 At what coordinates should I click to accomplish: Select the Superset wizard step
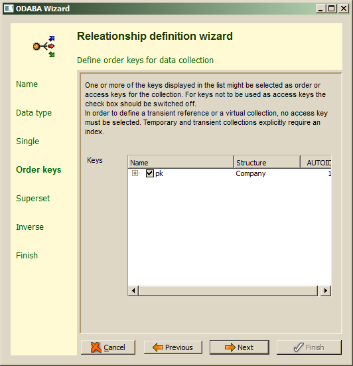tap(33, 199)
